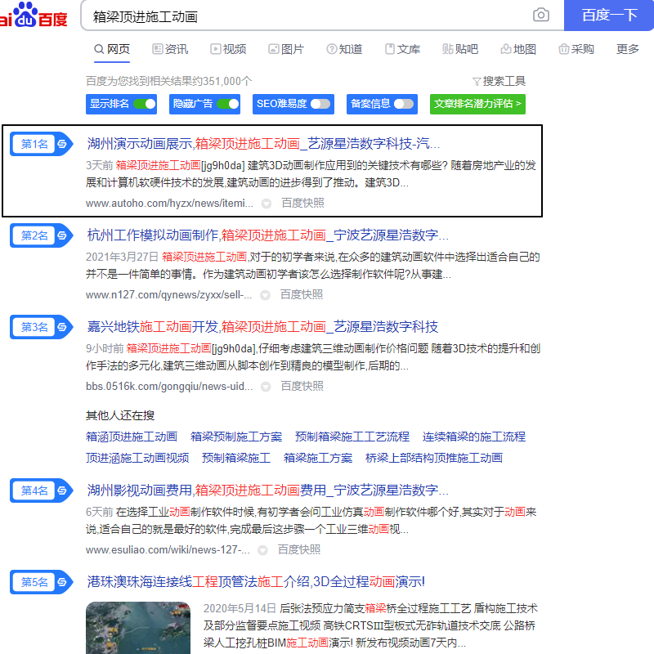This screenshot has width=654, height=654.
Task: Click the 搜索工具 filter funnel icon
Action: tap(477, 81)
